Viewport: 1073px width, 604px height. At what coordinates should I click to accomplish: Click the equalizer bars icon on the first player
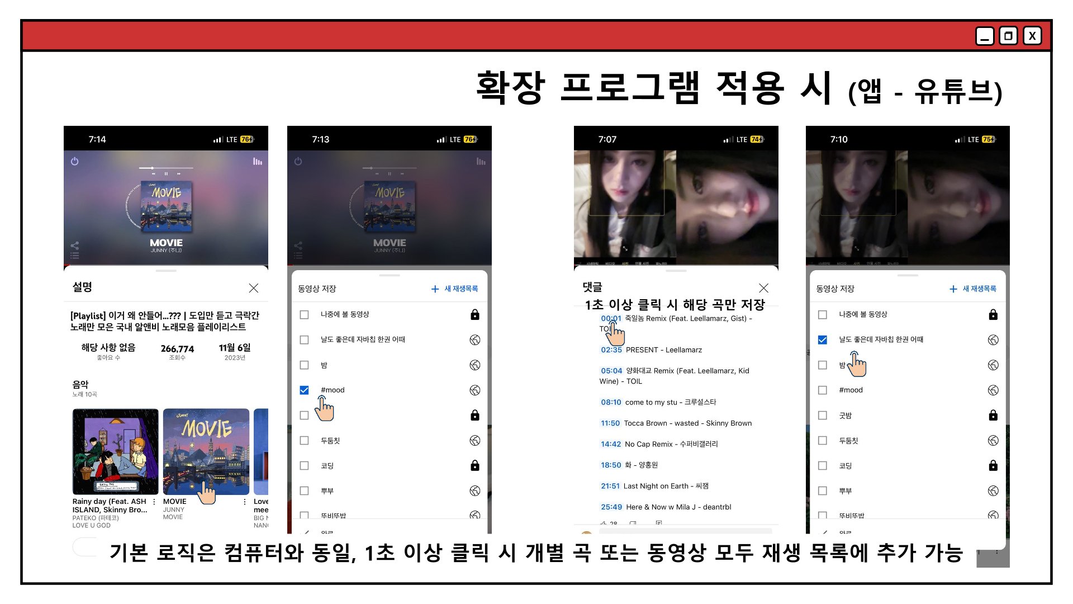point(257,162)
